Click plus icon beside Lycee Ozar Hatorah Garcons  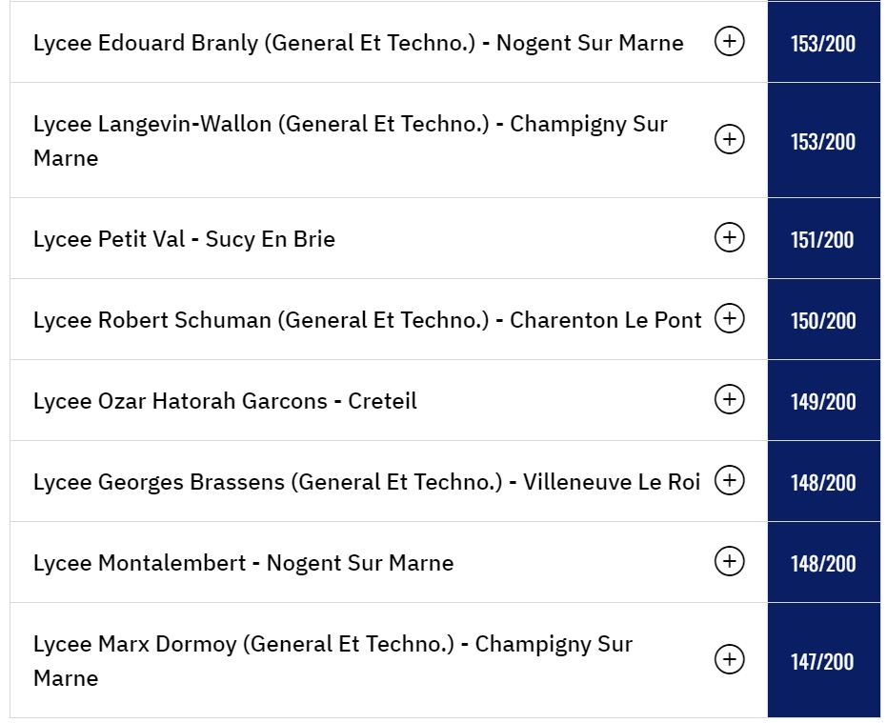(730, 400)
